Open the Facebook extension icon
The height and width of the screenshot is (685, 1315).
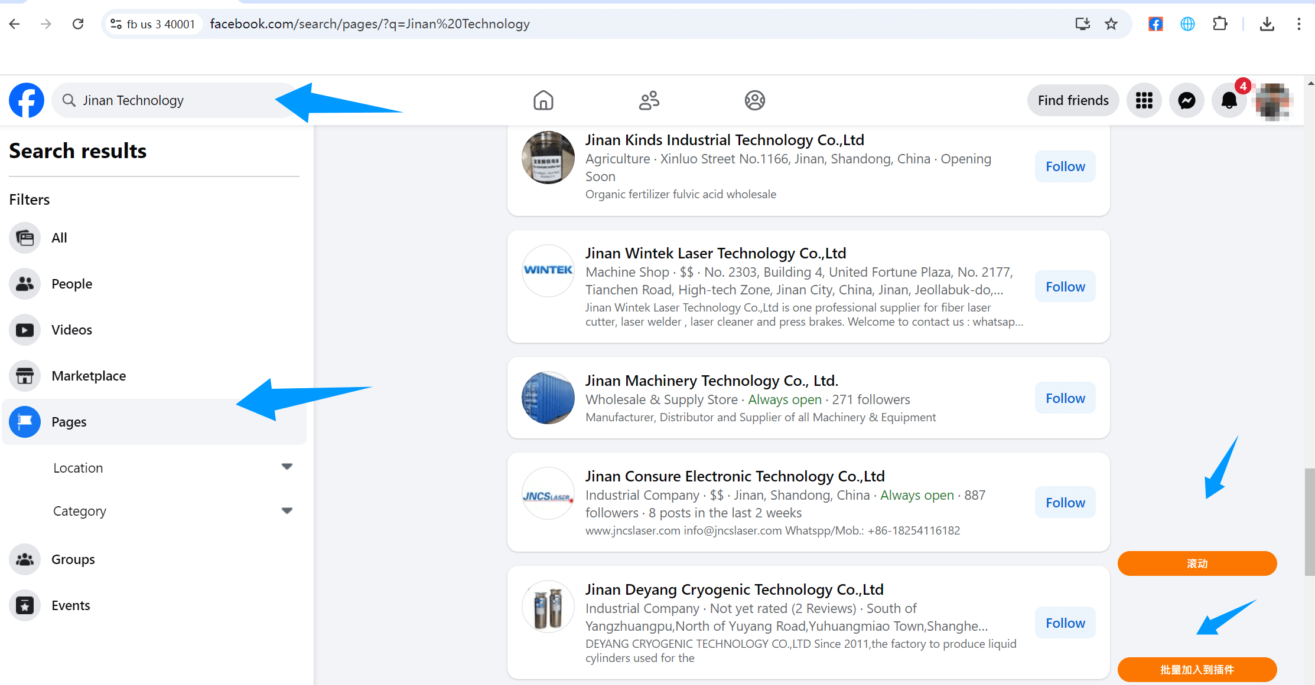point(1155,24)
